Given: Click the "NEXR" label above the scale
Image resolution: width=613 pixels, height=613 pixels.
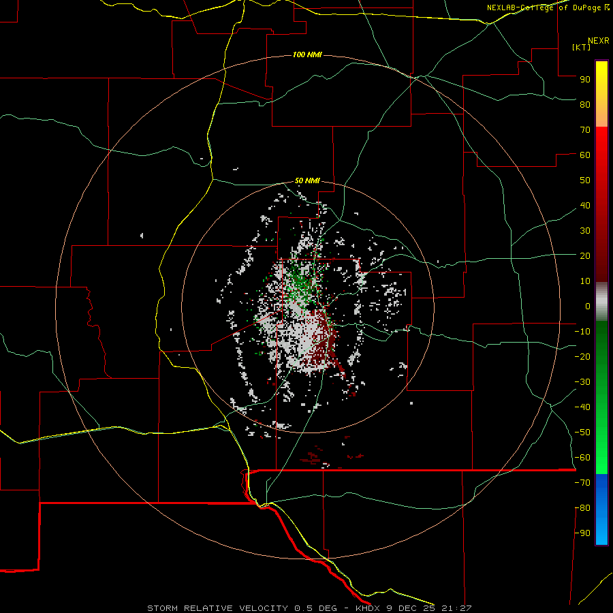Looking at the screenshot, I should pos(599,41).
